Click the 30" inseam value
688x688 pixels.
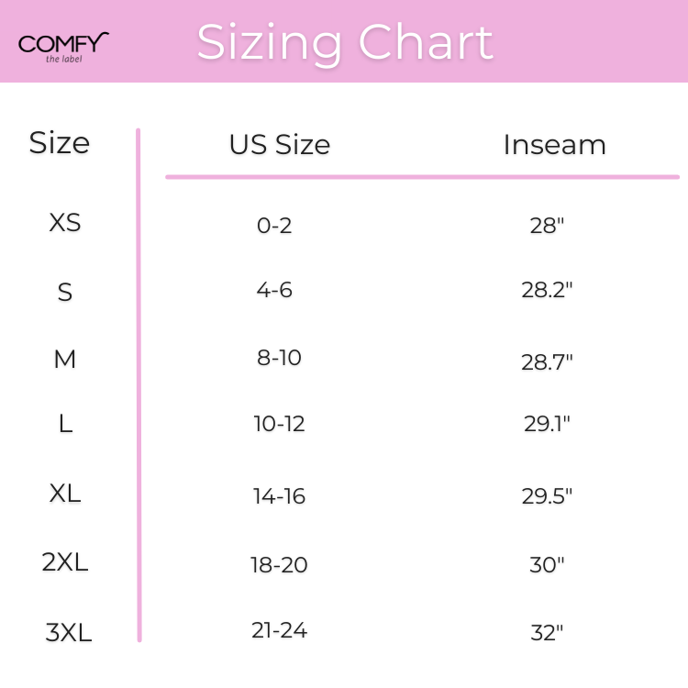(547, 565)
